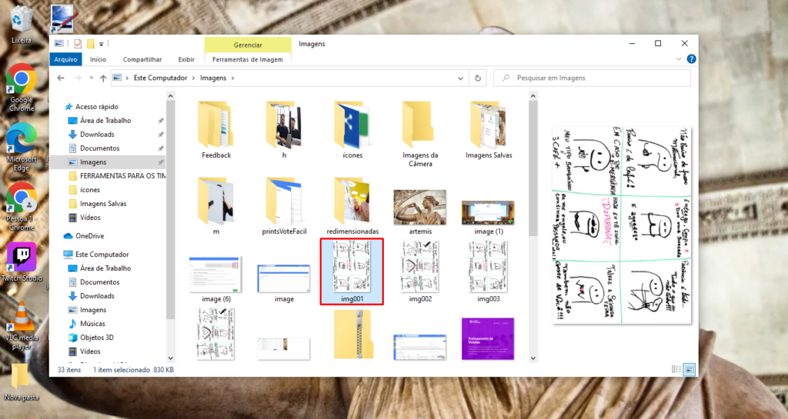Customize quick access toolbar dropdown arrow
788x419 pixels.
pos(101,44)
